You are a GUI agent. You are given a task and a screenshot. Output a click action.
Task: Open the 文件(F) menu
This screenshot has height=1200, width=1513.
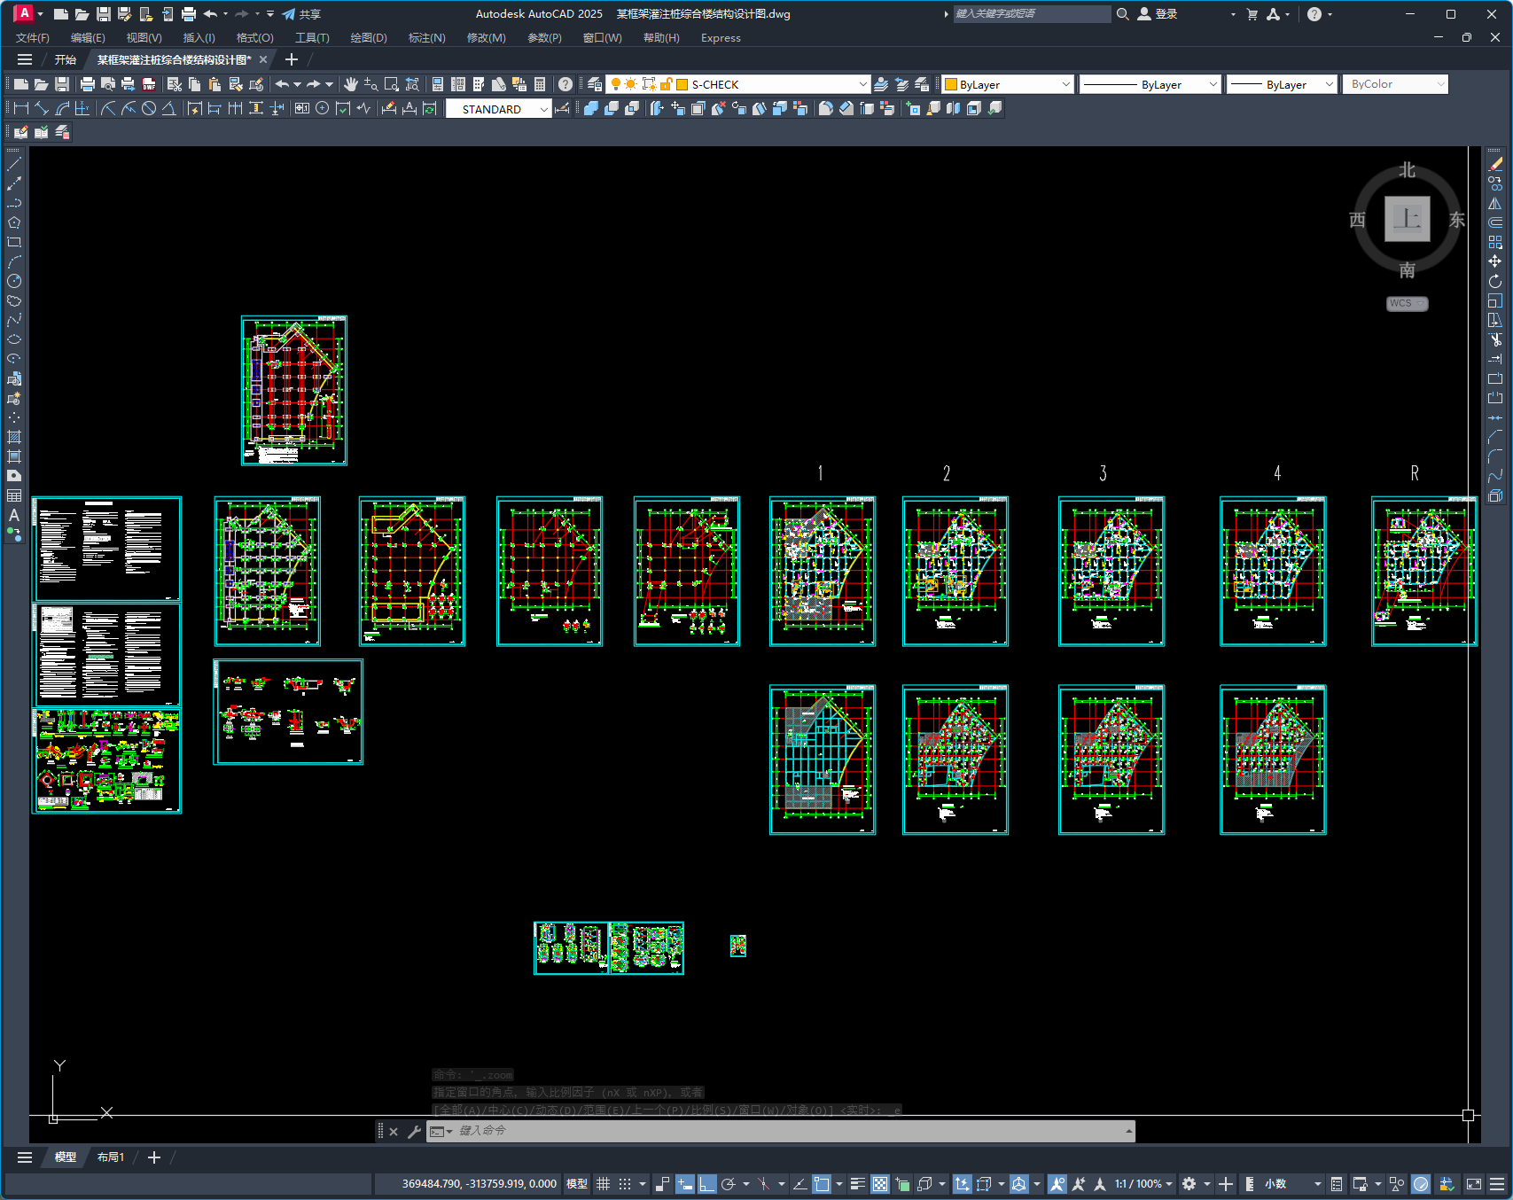(x=33, y=38)
